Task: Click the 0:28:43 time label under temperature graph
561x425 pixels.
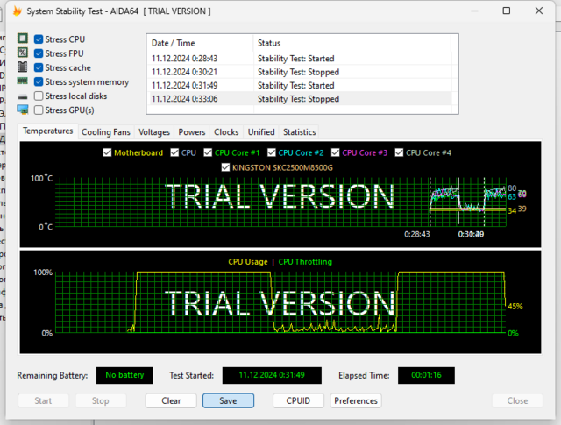Action: click(417, 234)
